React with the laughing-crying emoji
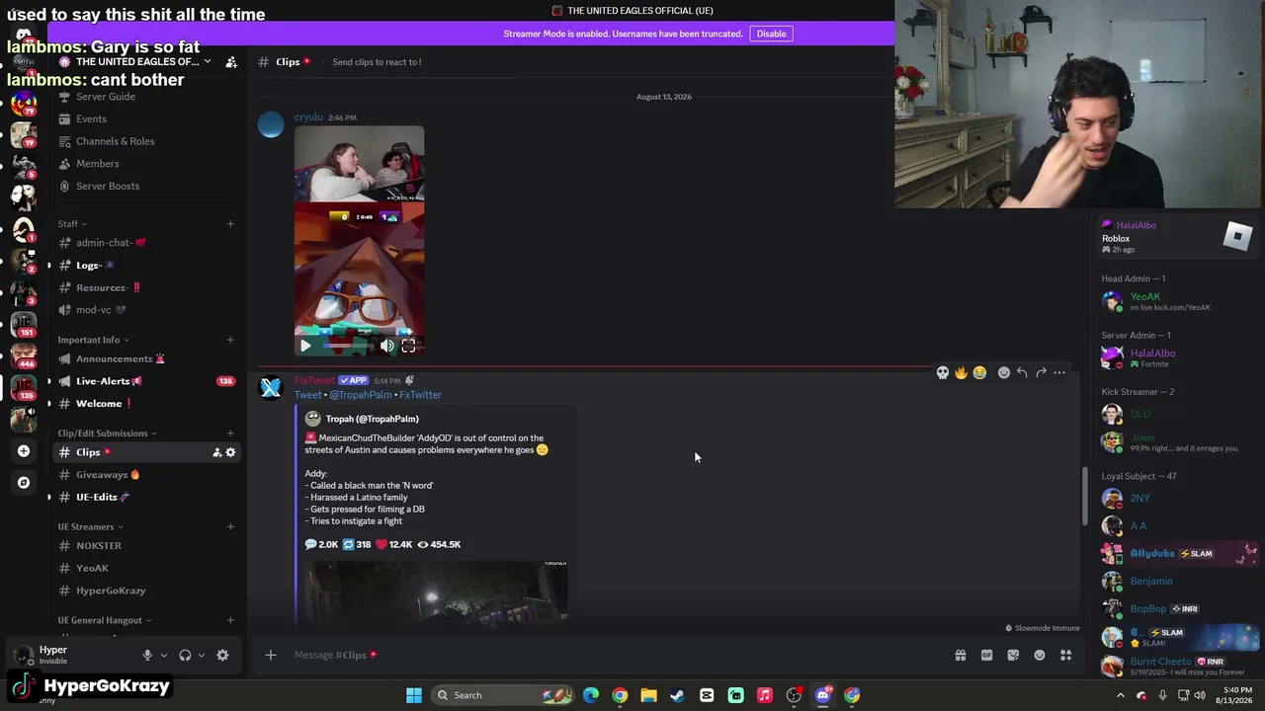This screenshot has height=711, width=1265. tap(979, 372)
